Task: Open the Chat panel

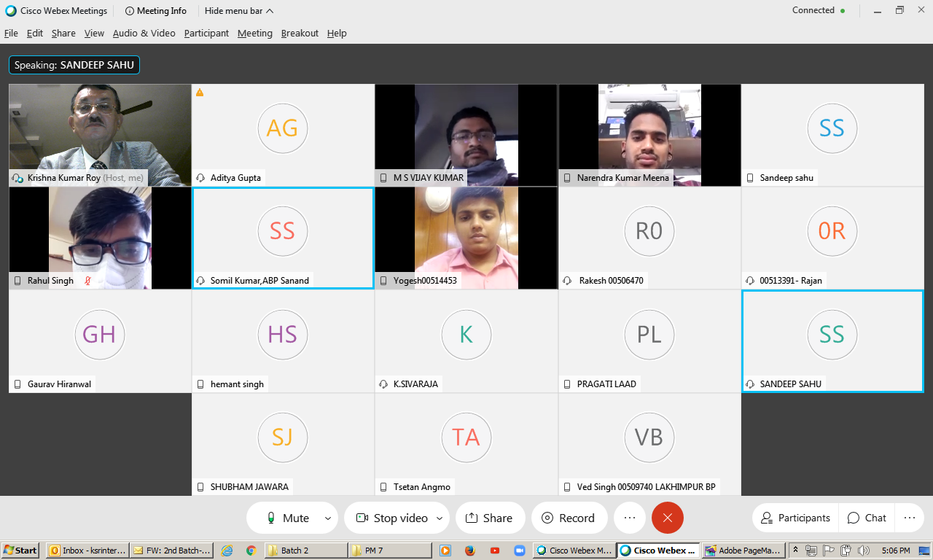Action: tap(867, 518)
